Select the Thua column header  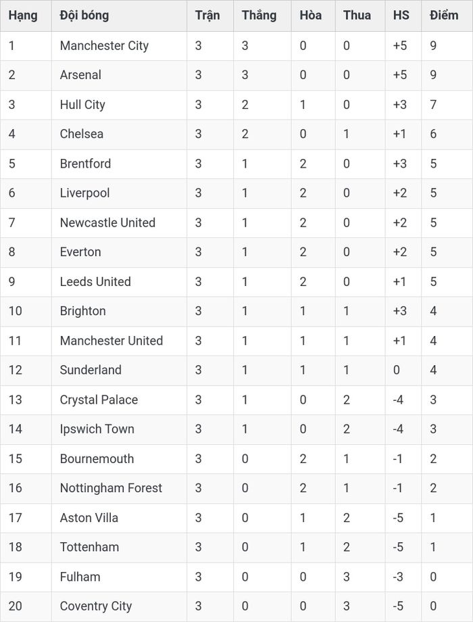357,16
